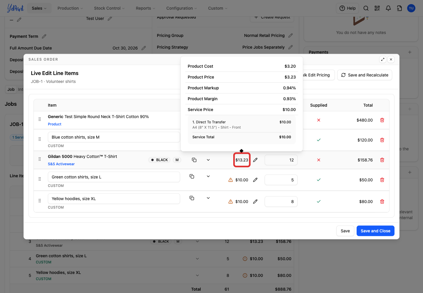Open the Reports menu
This screenshot has height=293, width=423.
(145, 8)
